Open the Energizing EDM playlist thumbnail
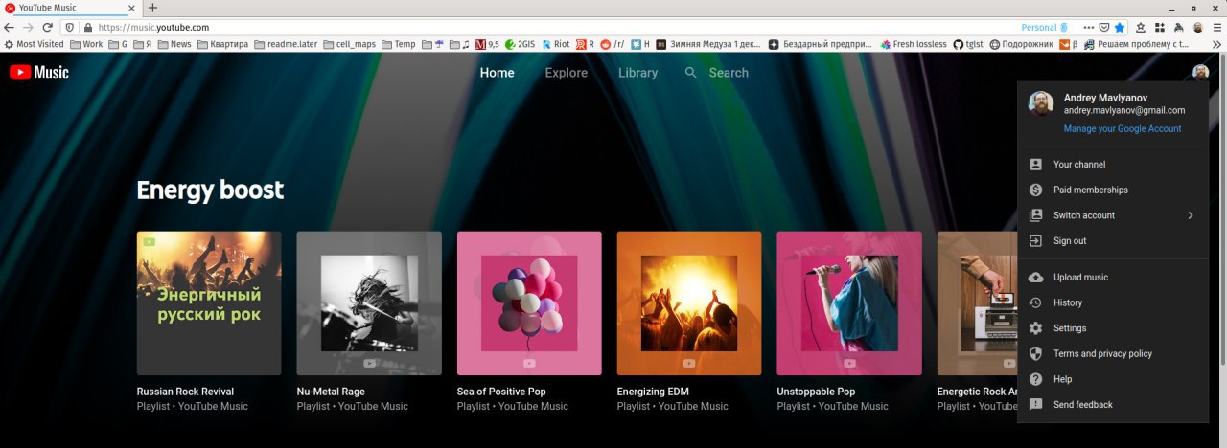This screenshot has height=448, width=1227. coord(689,303)
